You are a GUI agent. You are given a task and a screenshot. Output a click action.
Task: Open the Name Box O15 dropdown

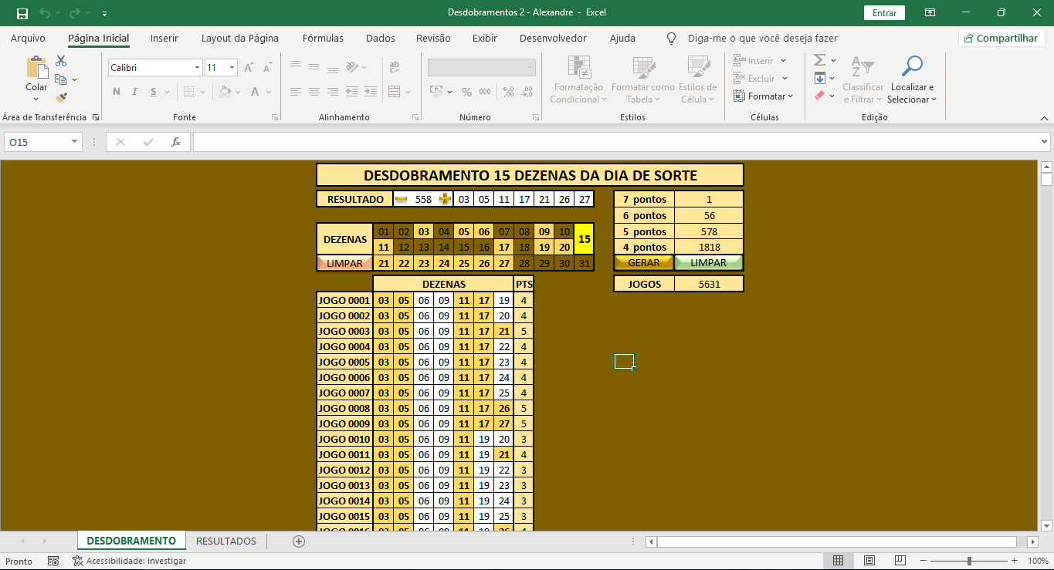pos(75,142)
